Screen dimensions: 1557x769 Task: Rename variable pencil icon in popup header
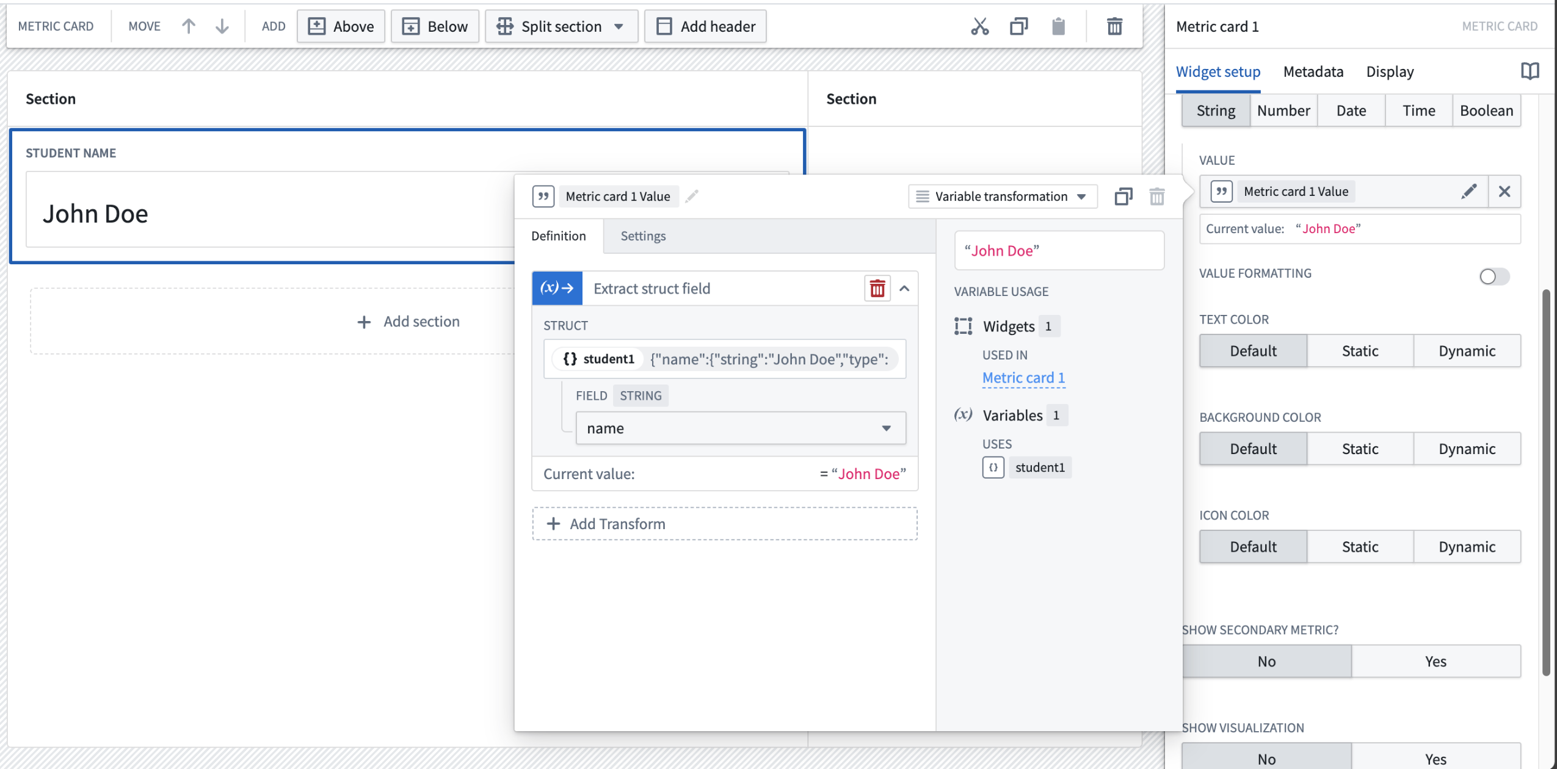click(692, 196)
